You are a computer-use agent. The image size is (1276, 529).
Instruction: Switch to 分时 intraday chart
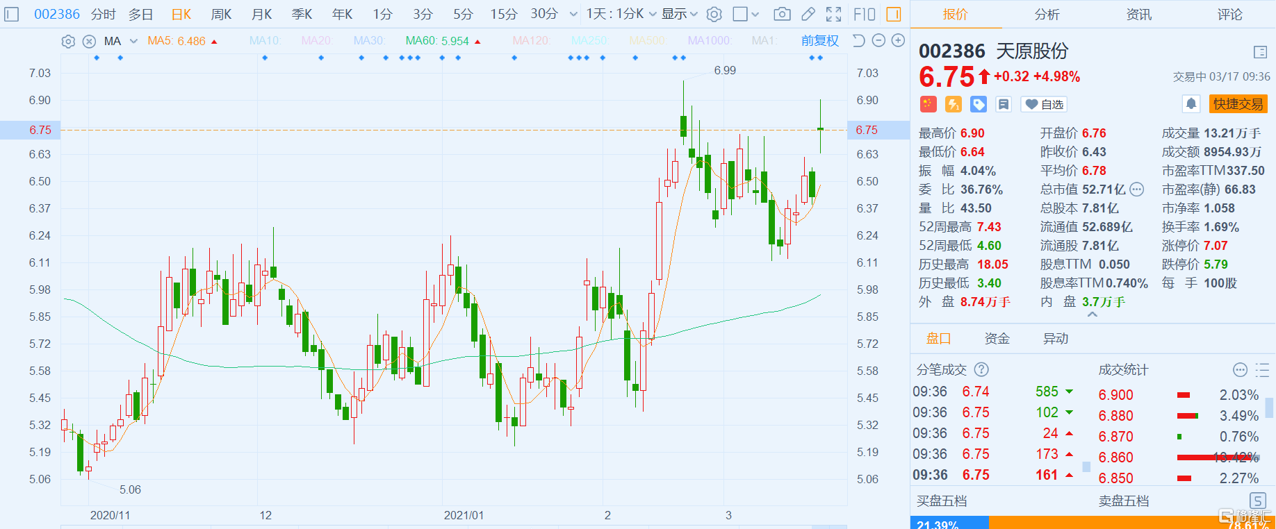[103, 14]
